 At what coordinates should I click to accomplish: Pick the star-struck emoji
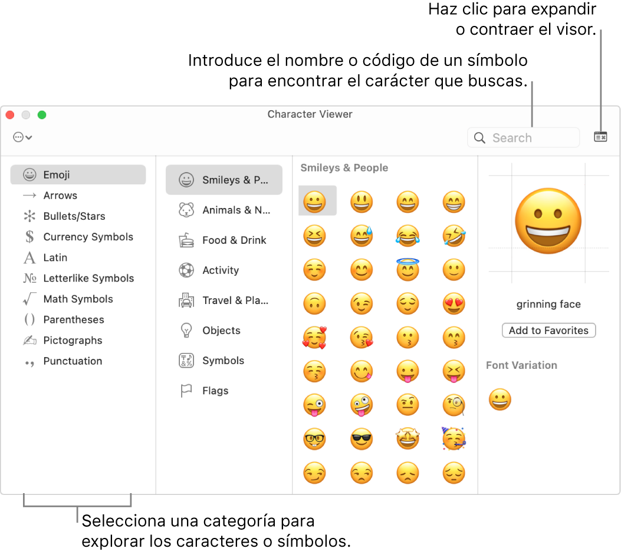pos(408,439)
